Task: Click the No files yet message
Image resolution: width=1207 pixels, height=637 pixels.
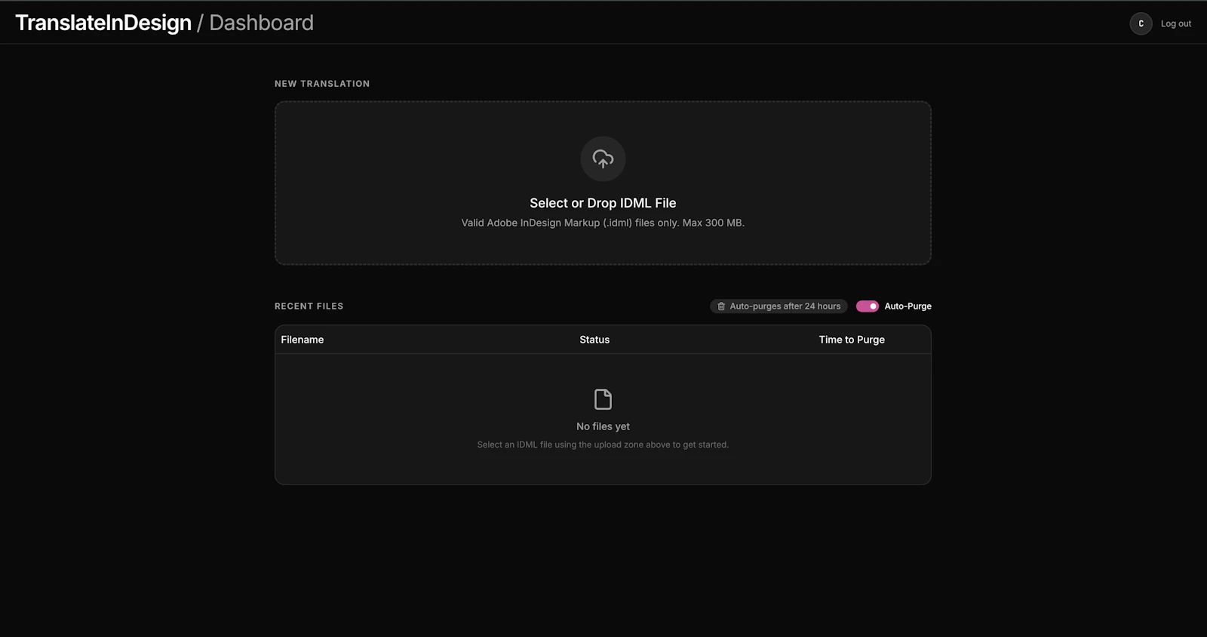Action: tap(603, 426)
